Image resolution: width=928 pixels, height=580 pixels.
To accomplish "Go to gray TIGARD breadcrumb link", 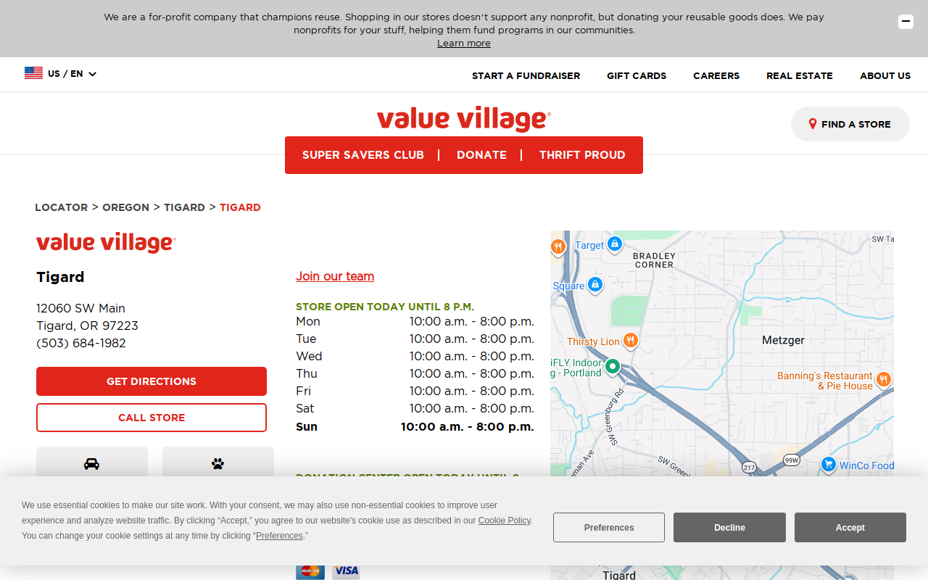I will [184, 207].
